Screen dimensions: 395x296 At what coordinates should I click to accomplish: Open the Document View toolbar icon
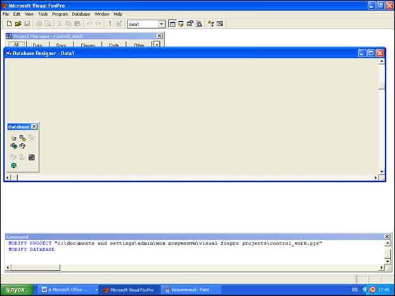pyautogui.click(x=199, y=24)
